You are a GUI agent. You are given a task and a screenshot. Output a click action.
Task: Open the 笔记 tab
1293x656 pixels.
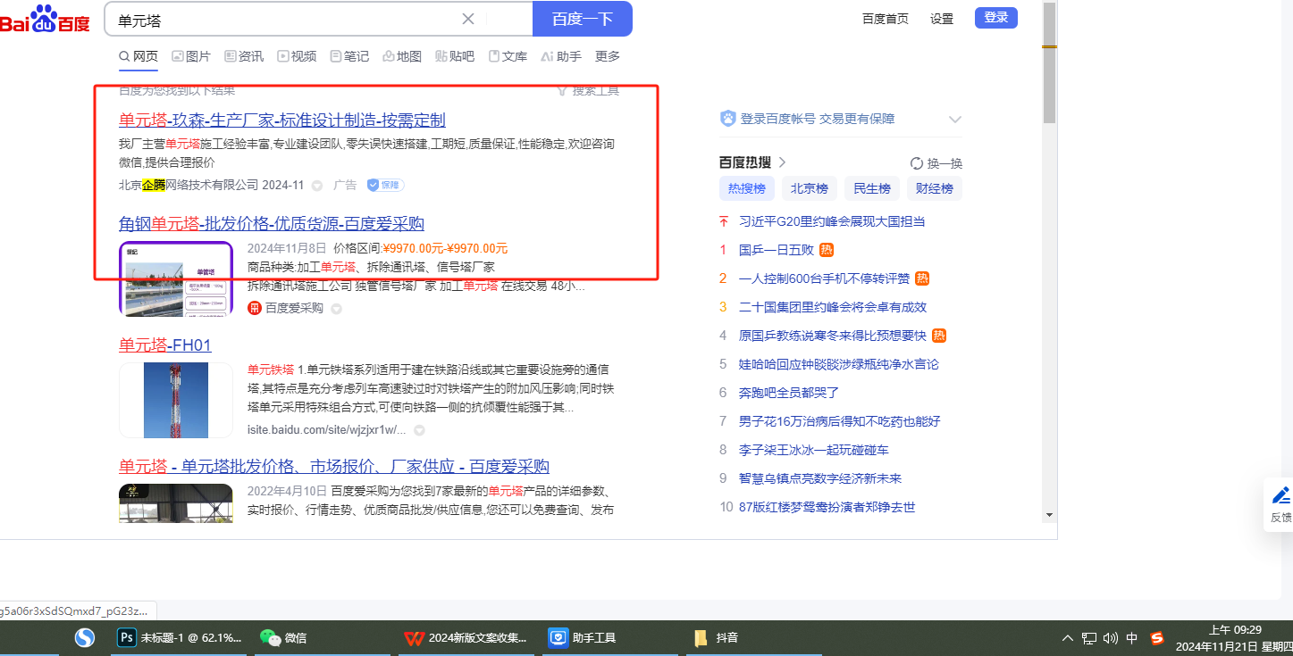coord(349,56)
